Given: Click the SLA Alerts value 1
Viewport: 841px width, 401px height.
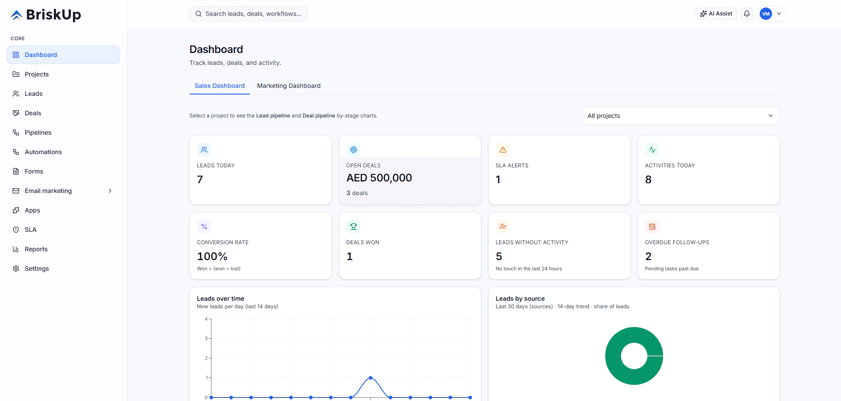Looking at the screenshot, I should pos(498,179).
